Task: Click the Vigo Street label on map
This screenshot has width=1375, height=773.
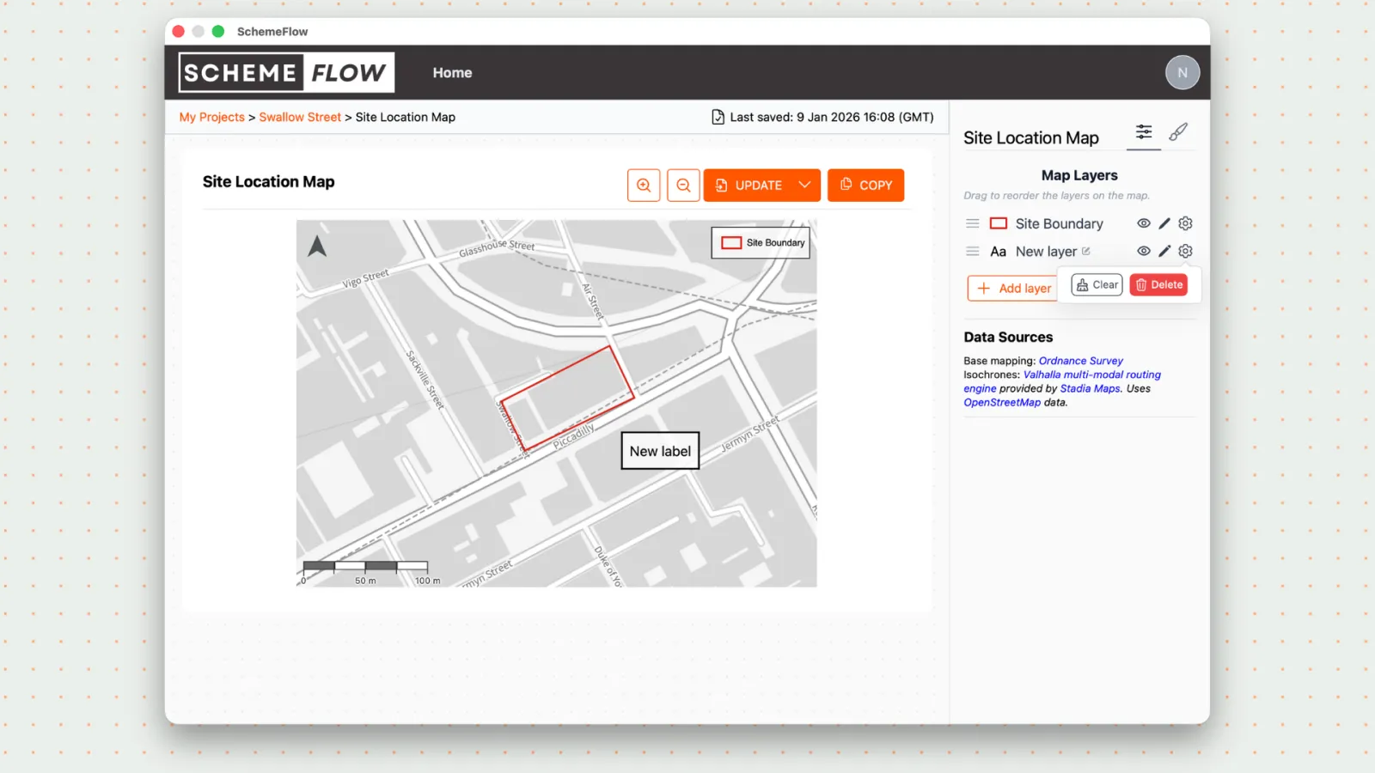Action: point(365,278)
